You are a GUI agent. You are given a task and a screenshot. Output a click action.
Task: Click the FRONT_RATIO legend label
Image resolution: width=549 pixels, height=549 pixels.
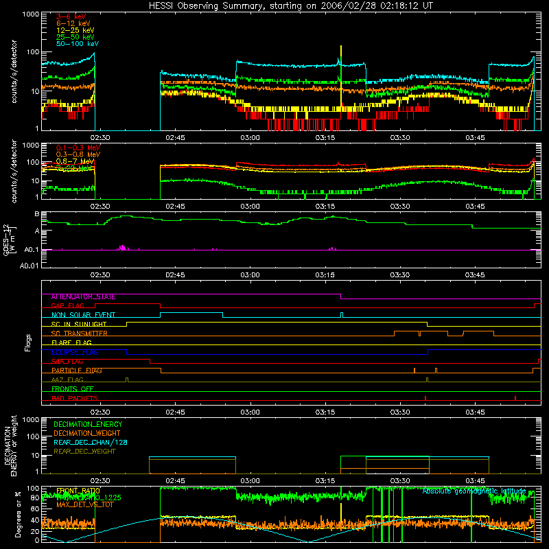78,491
